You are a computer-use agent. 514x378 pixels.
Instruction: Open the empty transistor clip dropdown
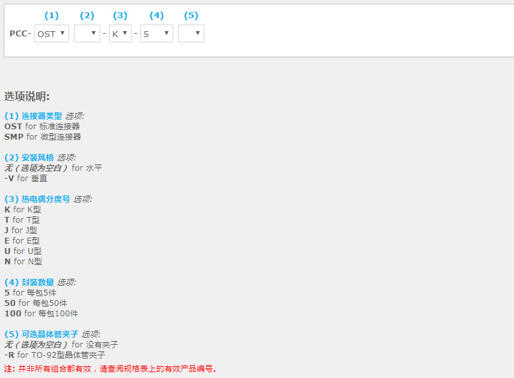tap(191, 34)
